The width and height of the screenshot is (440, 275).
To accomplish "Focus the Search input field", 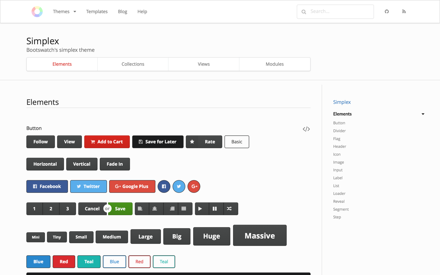I will point(335,12).
